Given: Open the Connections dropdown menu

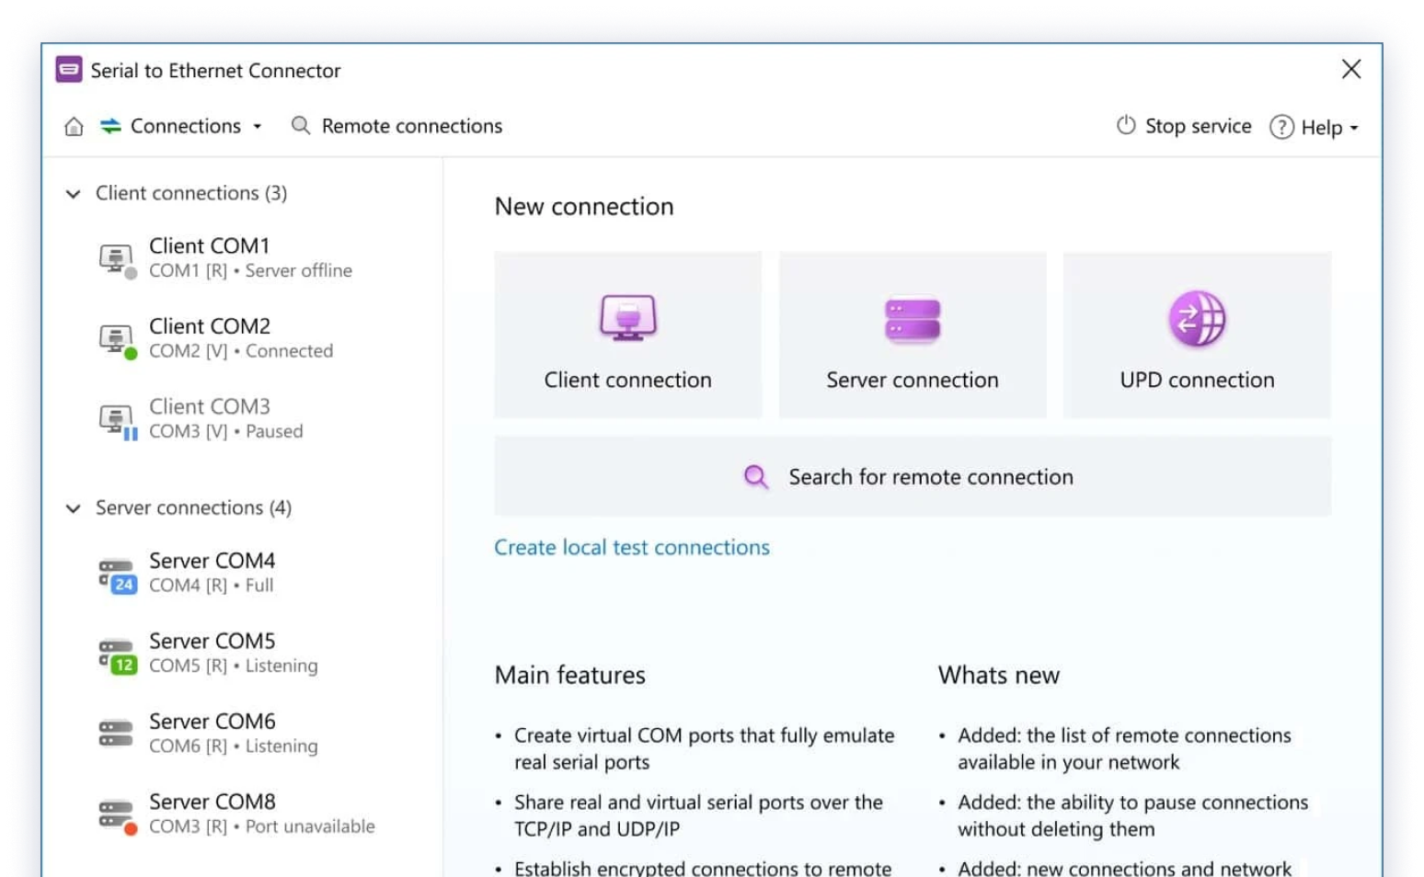Looking at the screenshot, I should click(x=184, y=126).
